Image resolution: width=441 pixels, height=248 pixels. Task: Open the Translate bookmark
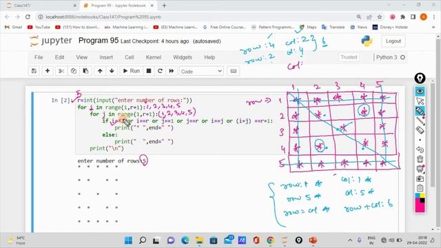click(x=334, y=27)
